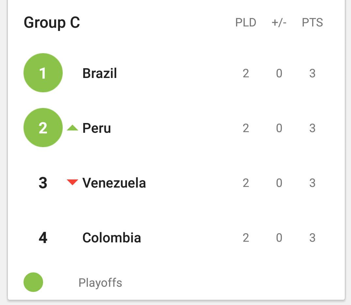The width and height of the screenshot is (351, 305).
Task: Click Brazil's points value
Action: point(312,73)
